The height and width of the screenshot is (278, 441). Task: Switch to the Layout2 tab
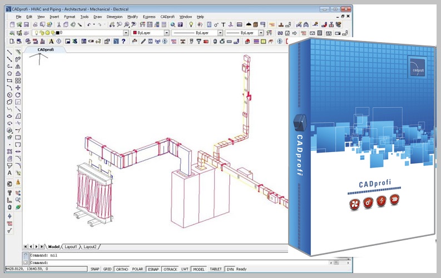point(90,246)
